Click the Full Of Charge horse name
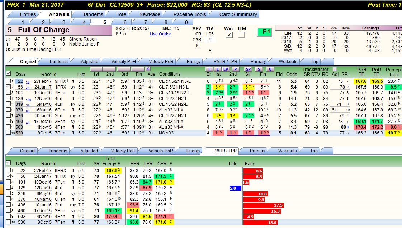This screenshot has width=402, height=228. pyautogui.click(x=44, y=30)
